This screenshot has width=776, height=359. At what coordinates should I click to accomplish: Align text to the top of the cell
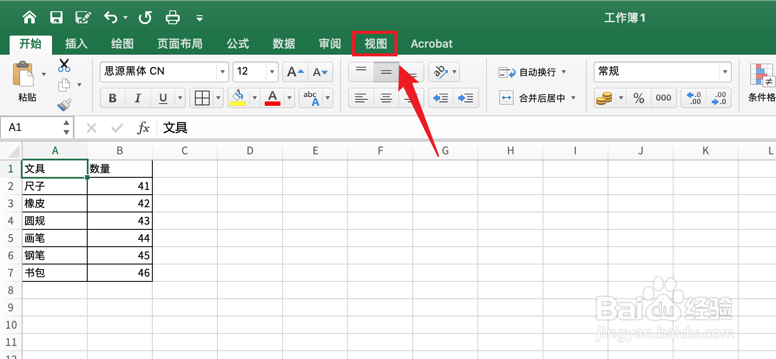(361, 72)
